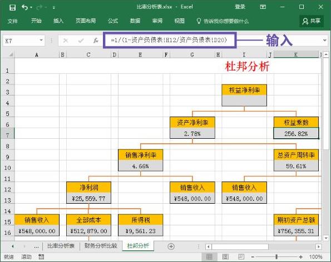The image size is (331, 262).
Task: Add a new sheet with plus icon
Action: [171, 246]
